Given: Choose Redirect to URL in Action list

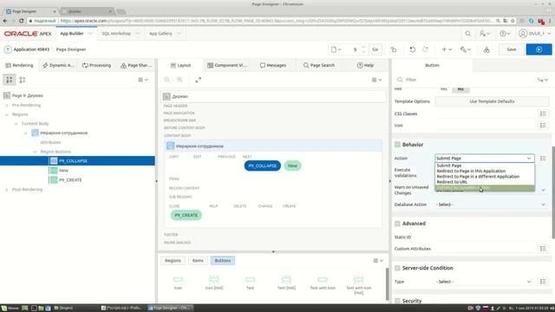Looking at the screenshot, I should pyautogui.click(x=452, y=182).
